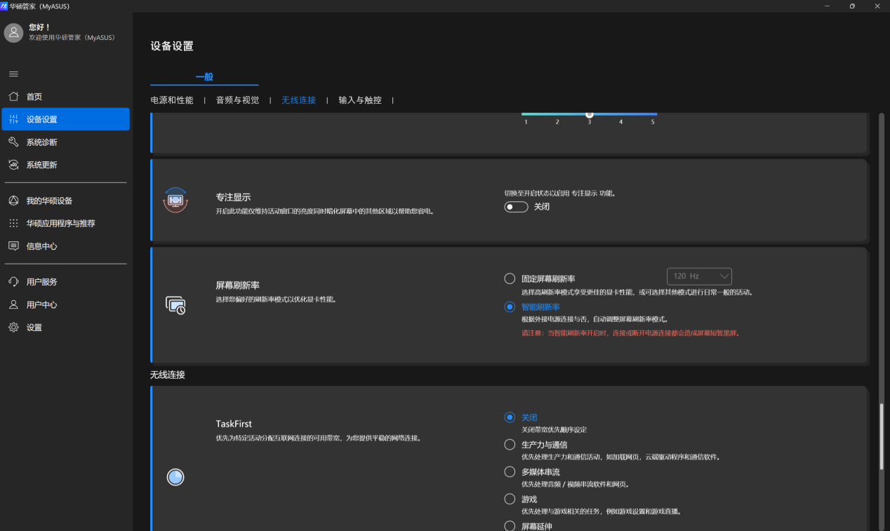This screenshot has height=531, width=890.
Task: Open 用户服务 headset icon
Action: (13, 282)
